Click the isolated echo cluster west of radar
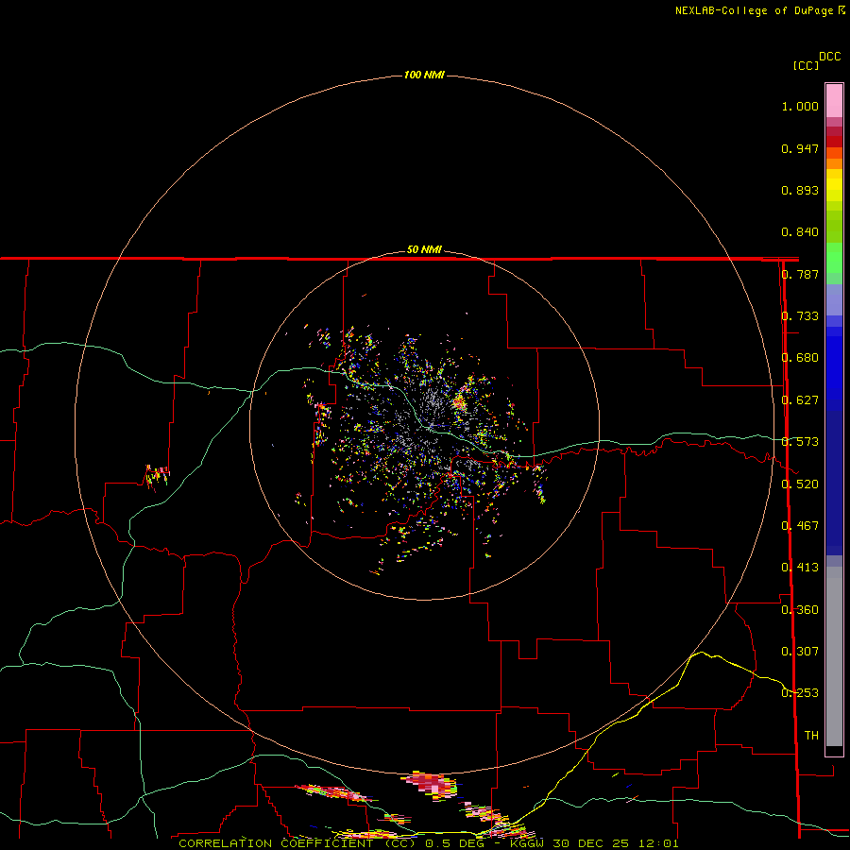 point(157,475)
